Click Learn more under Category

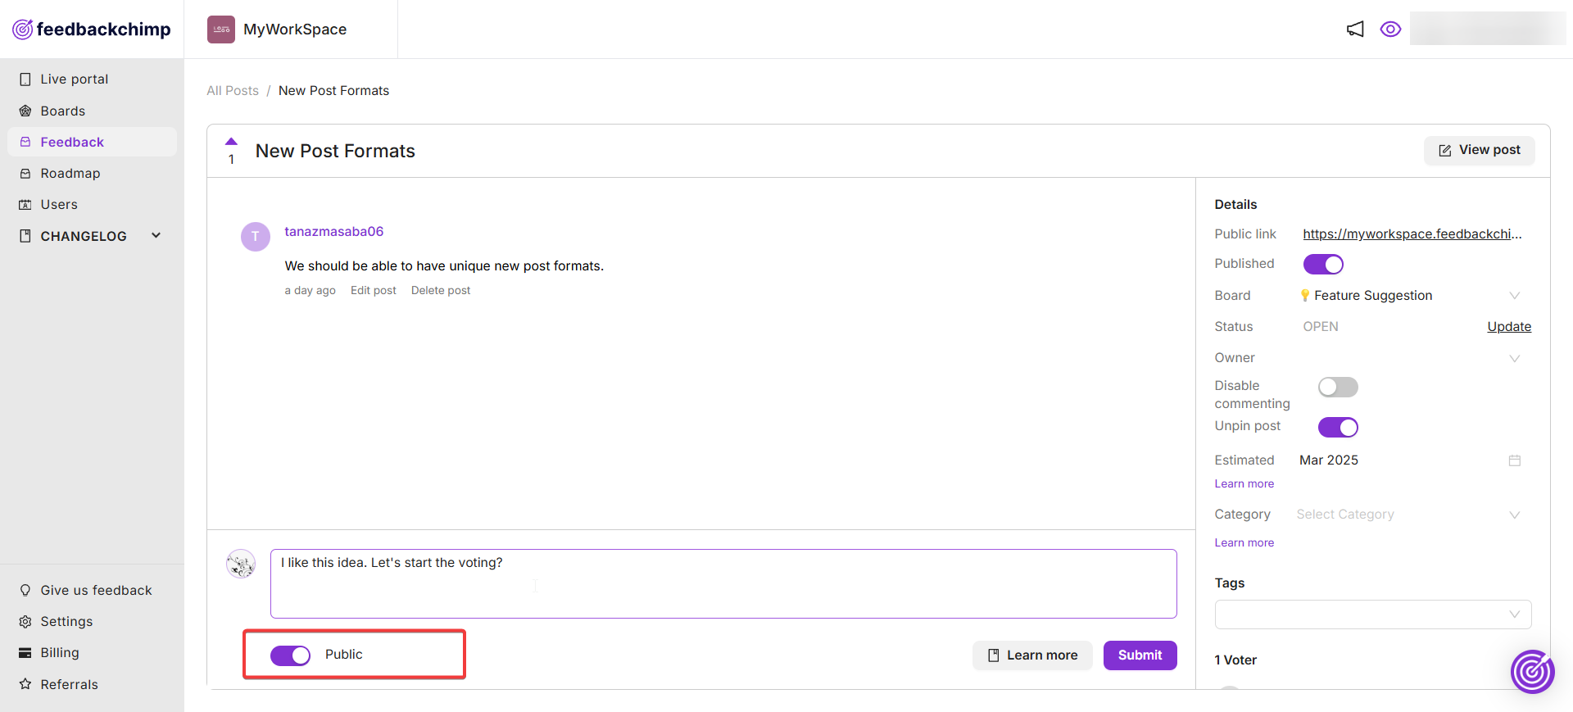[1244, 543]
